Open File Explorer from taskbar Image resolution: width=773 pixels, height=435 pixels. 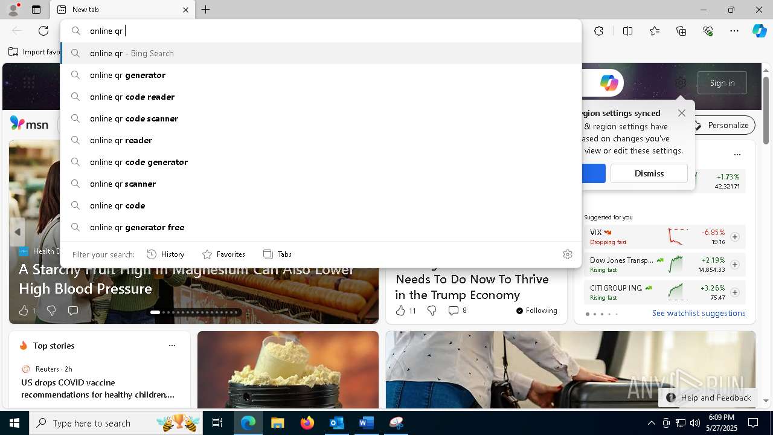(277, 423)
